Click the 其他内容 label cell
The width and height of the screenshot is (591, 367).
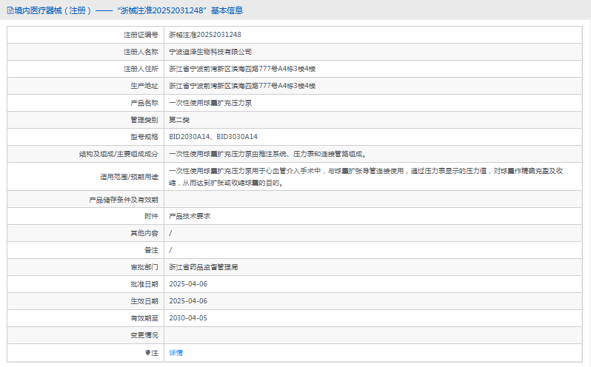(86, 233)
